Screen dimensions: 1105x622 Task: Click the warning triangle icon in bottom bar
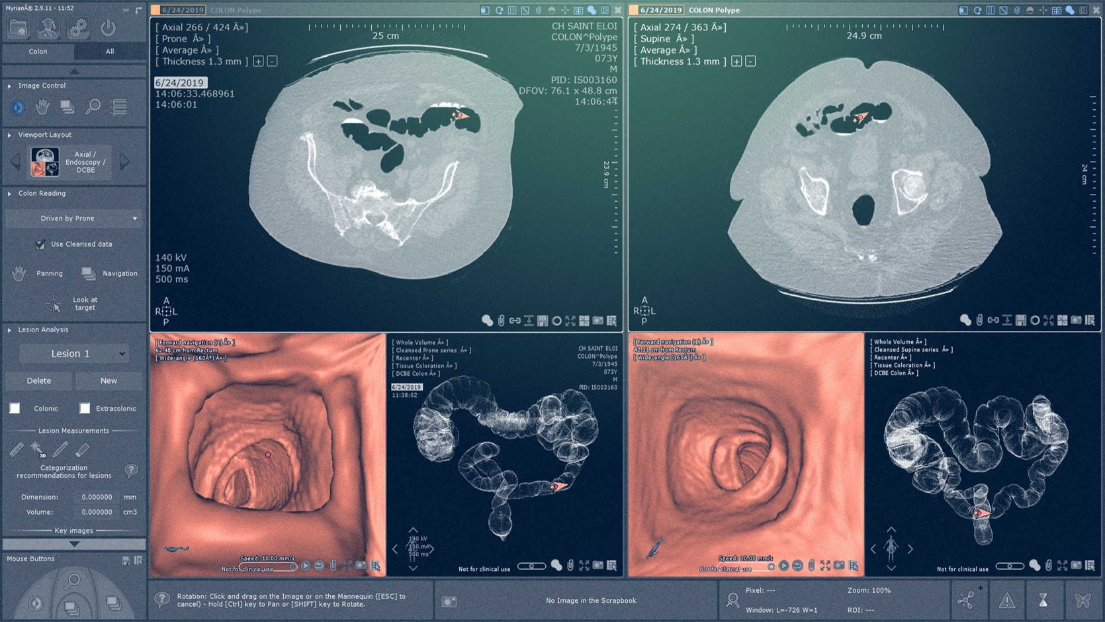coord(1007,600)
